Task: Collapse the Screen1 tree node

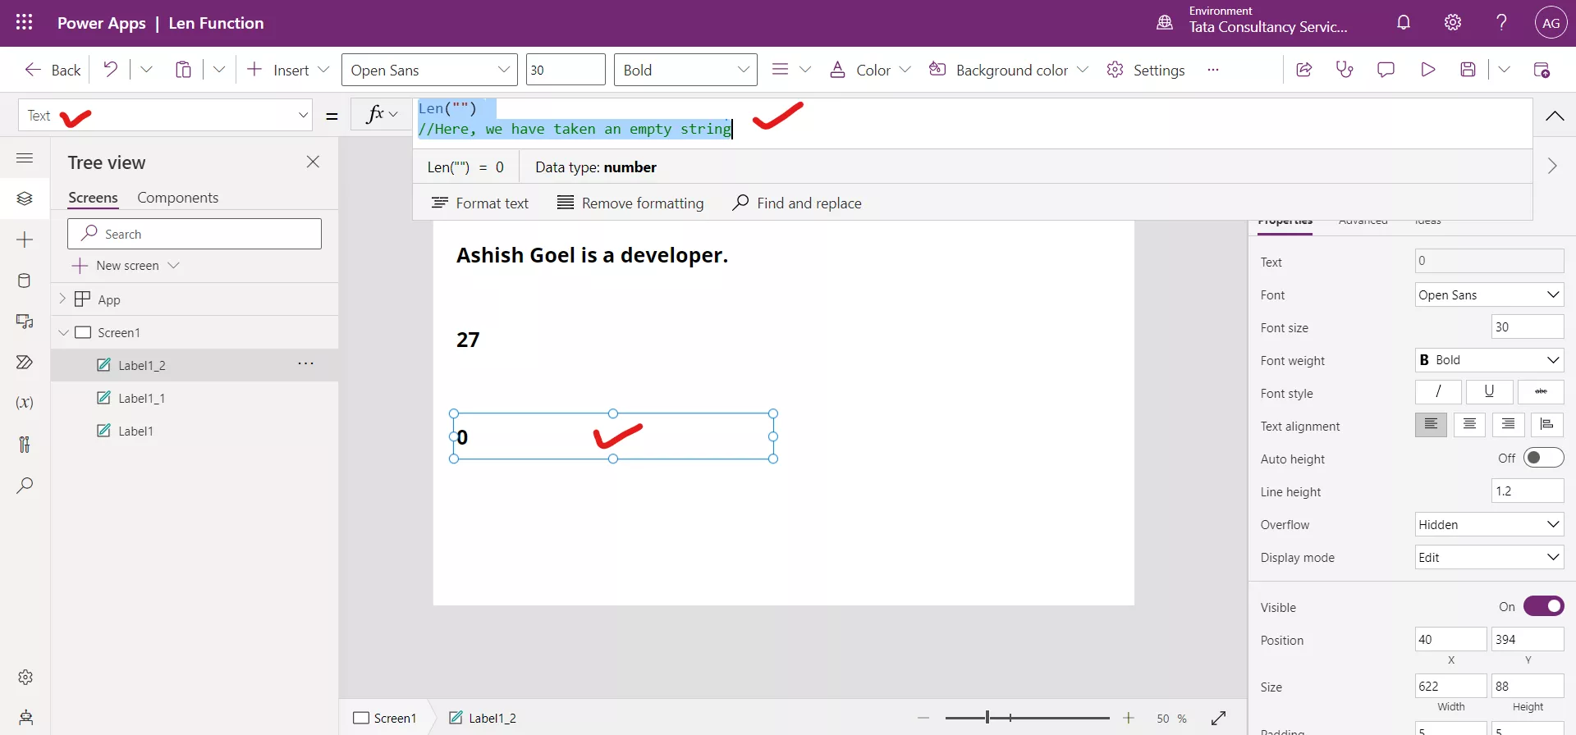Action: tap(63, 332)
